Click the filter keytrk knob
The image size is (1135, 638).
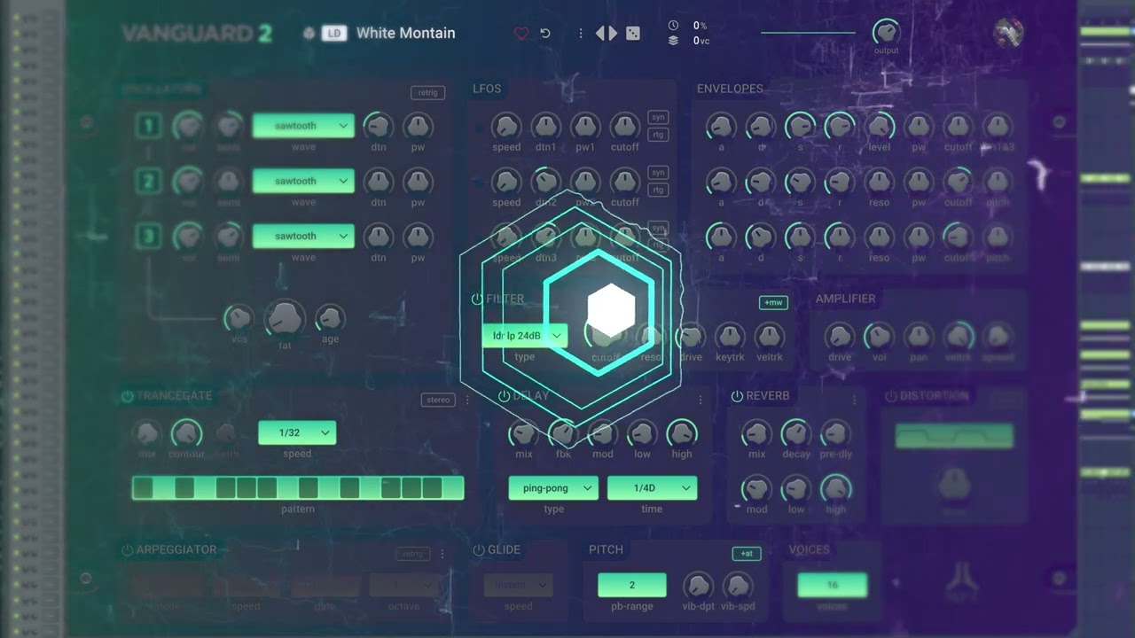coord(730,336)
